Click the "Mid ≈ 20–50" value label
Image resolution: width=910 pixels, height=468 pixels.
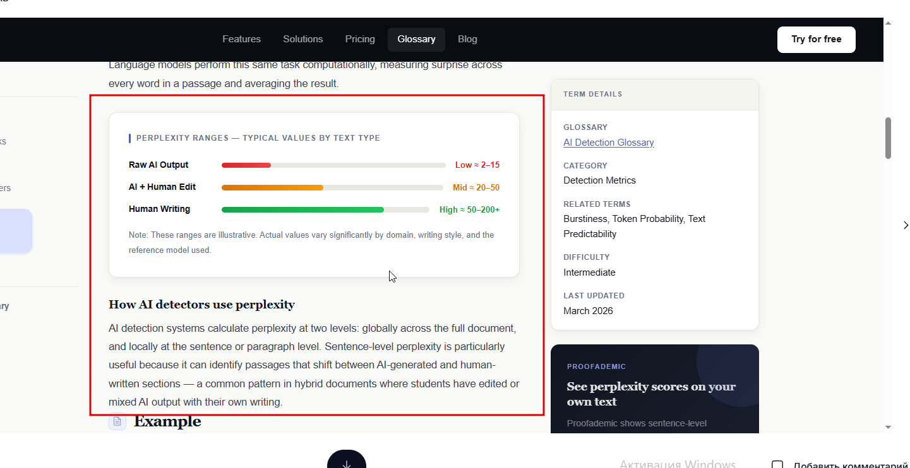(x=476, y=187)
